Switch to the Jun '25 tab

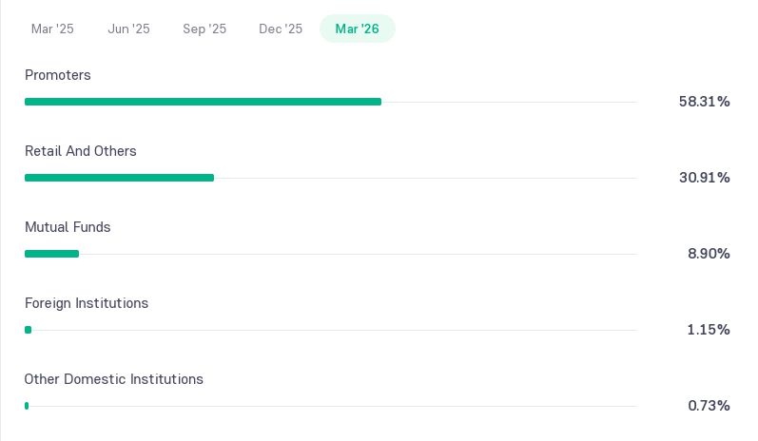click(x=128, y=29)
